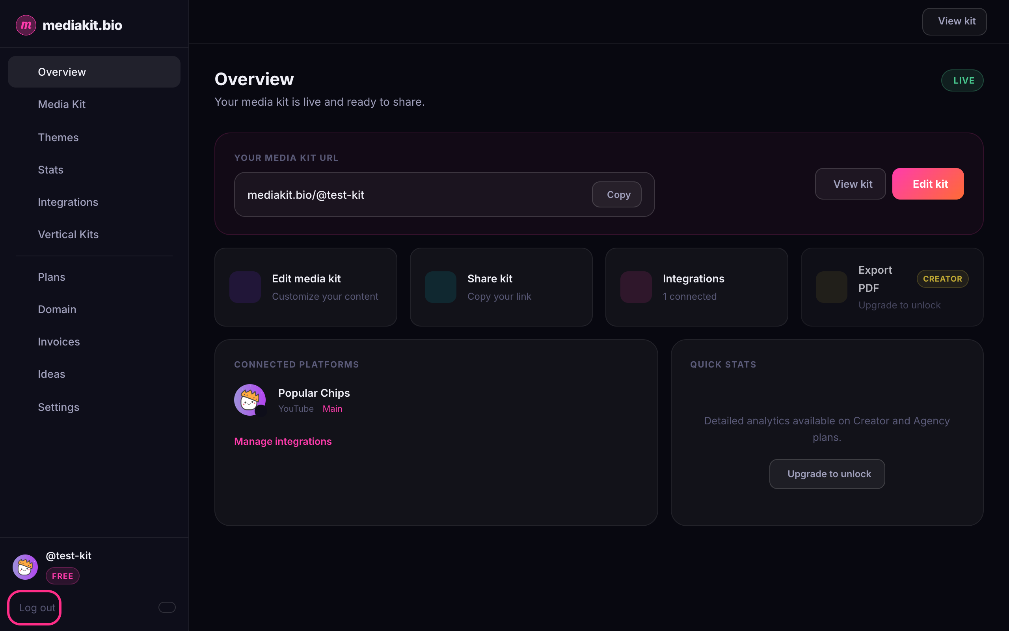Screen dimensions: 1009x631
Task: Click the '@test-kit' username in sidebar
Action: pos(68,556)
